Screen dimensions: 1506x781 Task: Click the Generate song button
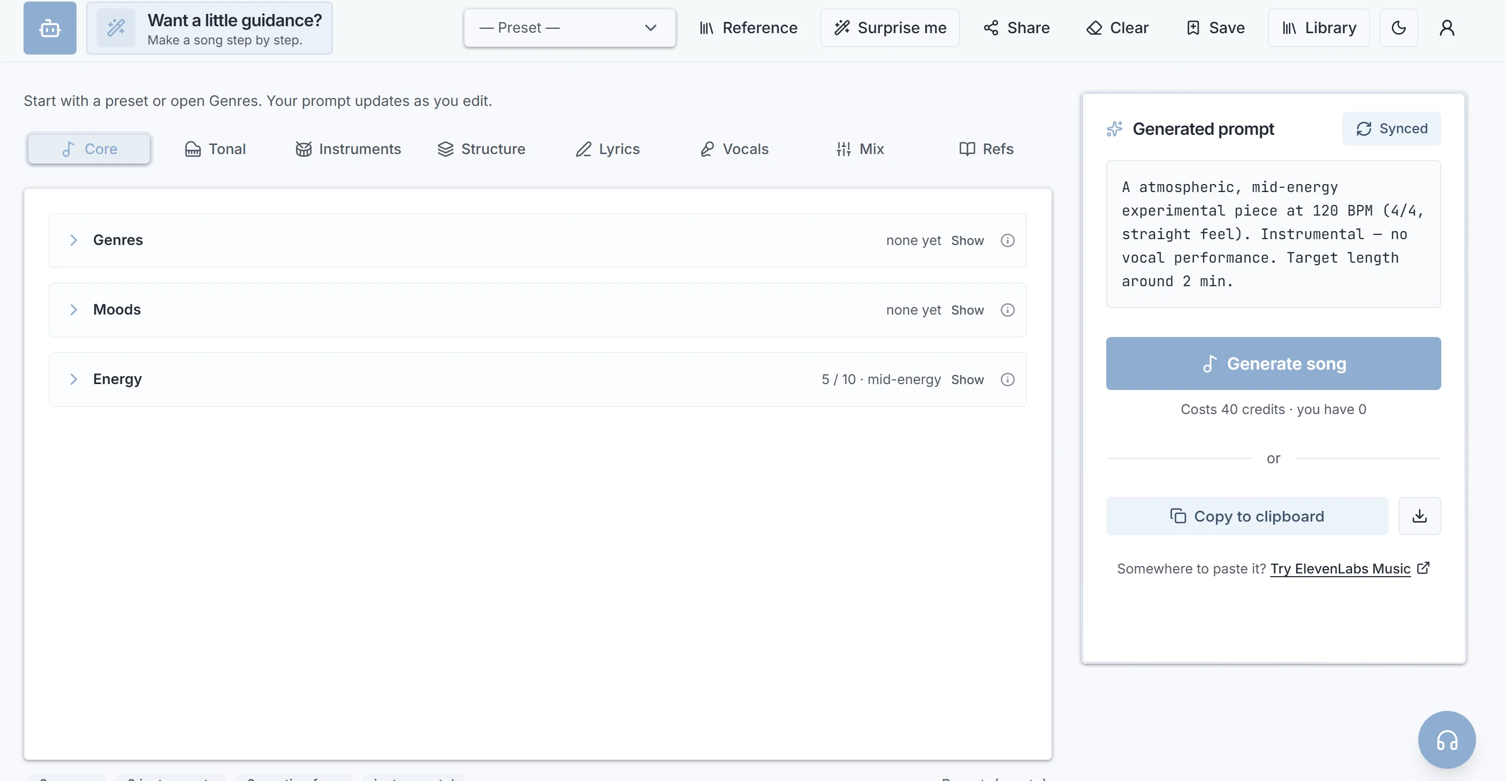pyautogui.click(x=1273, y=363)
